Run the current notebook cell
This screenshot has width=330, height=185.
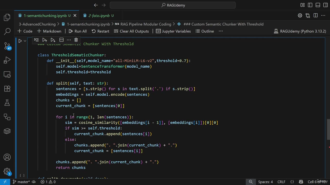point(20,41)
